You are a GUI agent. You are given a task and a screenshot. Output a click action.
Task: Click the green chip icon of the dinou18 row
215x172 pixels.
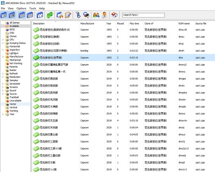[x=37, y=29]
